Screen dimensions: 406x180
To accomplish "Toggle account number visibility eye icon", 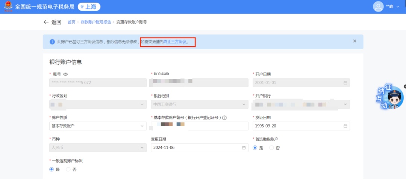I will 65,74.
